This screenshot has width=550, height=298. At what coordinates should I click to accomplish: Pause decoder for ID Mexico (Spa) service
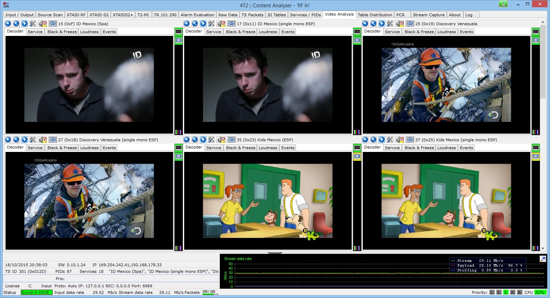click(x=16, y=23)
